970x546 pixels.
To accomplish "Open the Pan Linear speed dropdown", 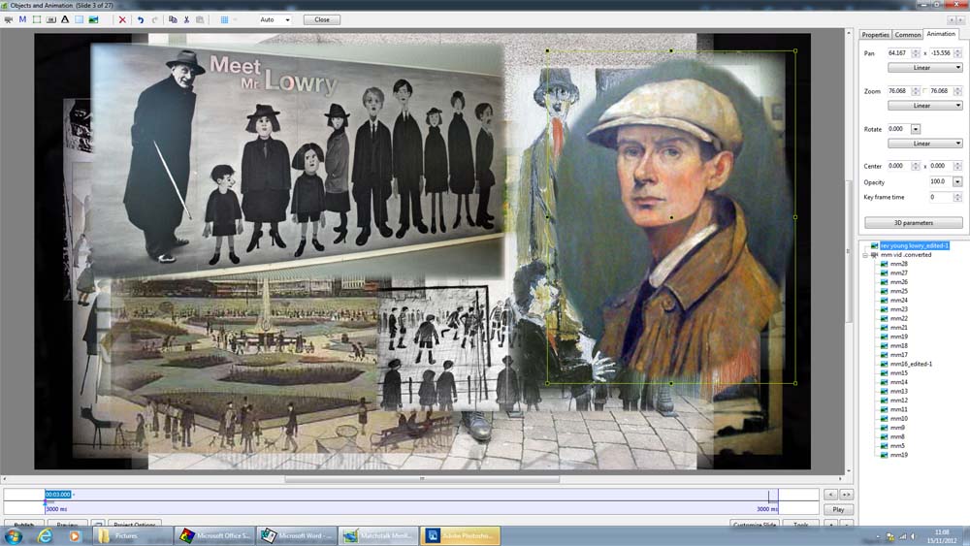I will point(924,67).
